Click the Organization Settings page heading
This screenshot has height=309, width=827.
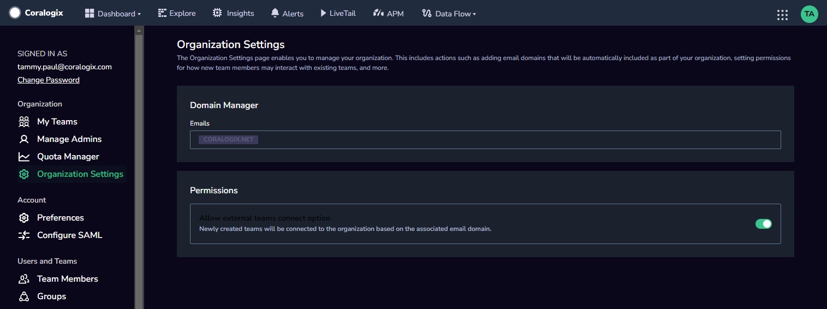coord(231,44)
